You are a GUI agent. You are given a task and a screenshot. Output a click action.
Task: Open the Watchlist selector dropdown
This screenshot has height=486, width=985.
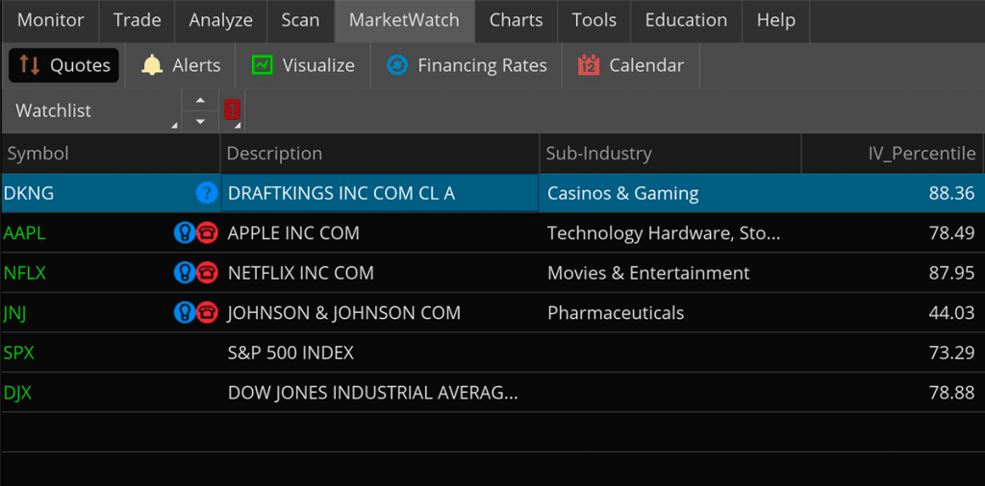click(91, 110)
